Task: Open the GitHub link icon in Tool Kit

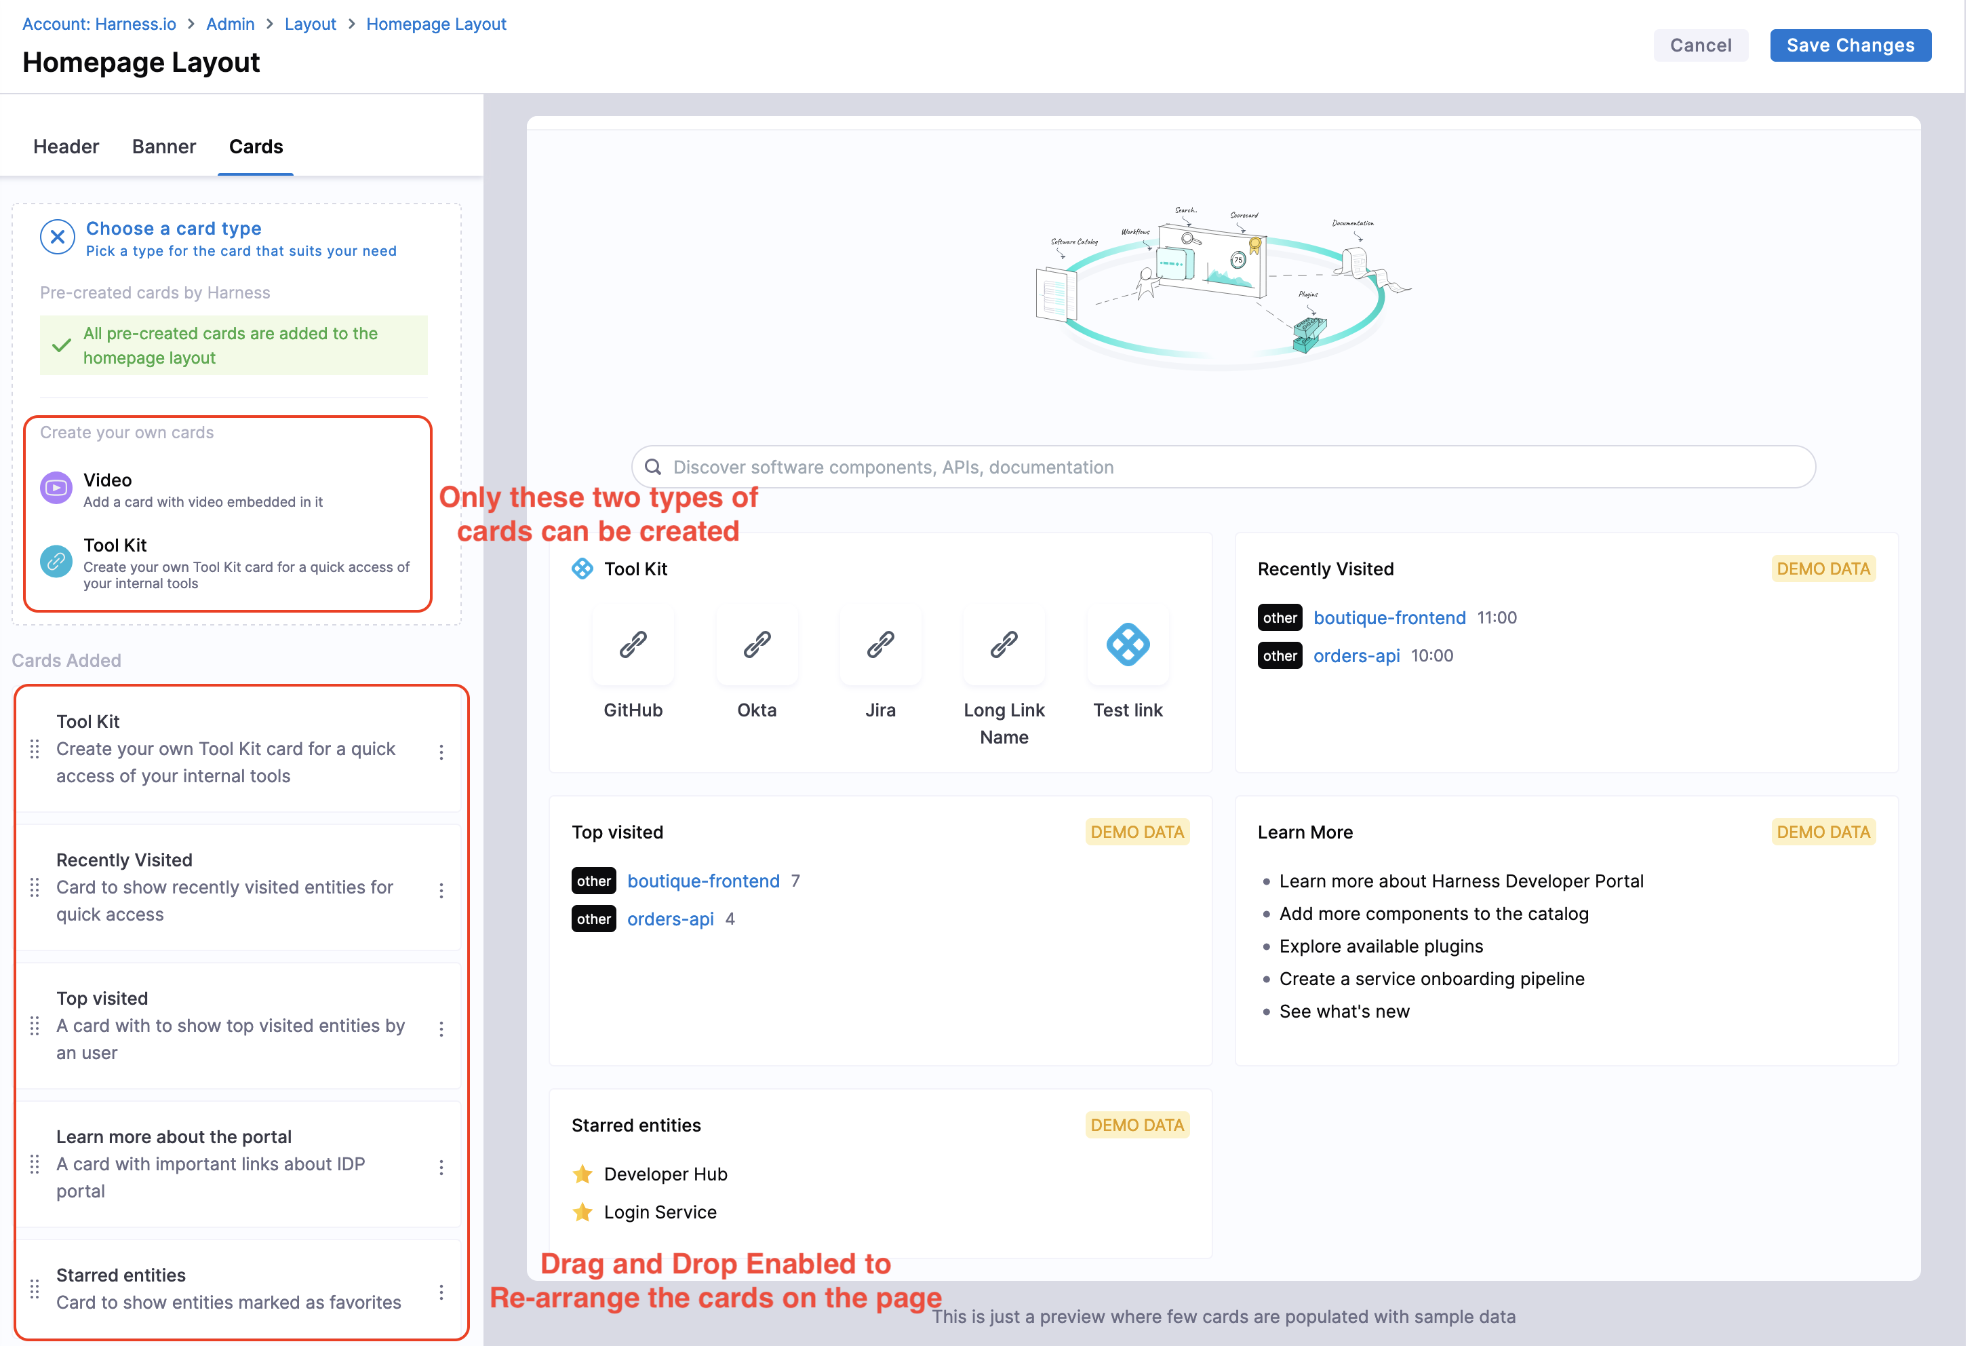Action: click(633, 645)
